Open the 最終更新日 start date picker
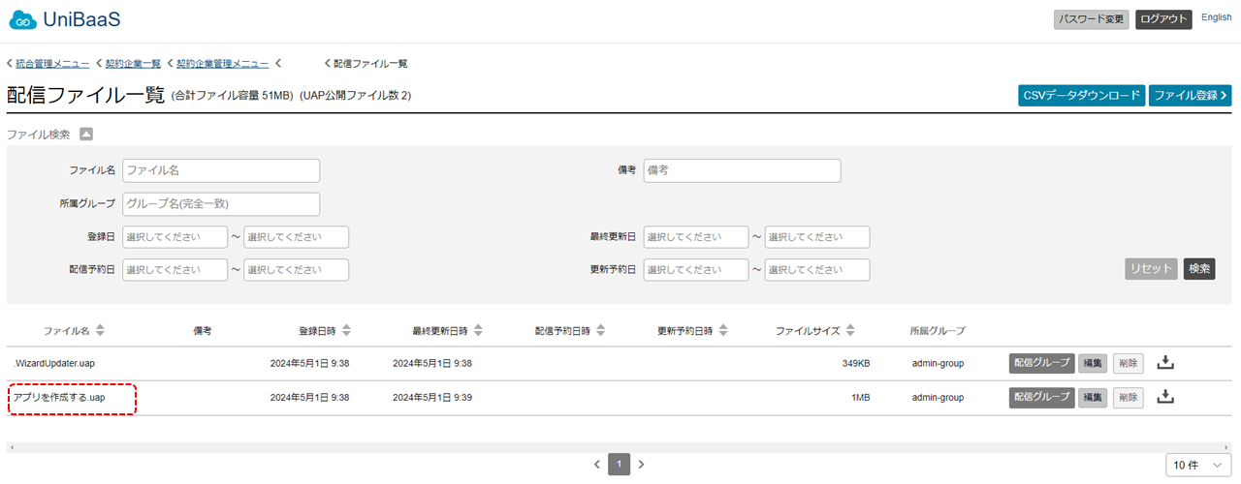Viewport: 1241px width, 484px height. (x=696, y=237)
